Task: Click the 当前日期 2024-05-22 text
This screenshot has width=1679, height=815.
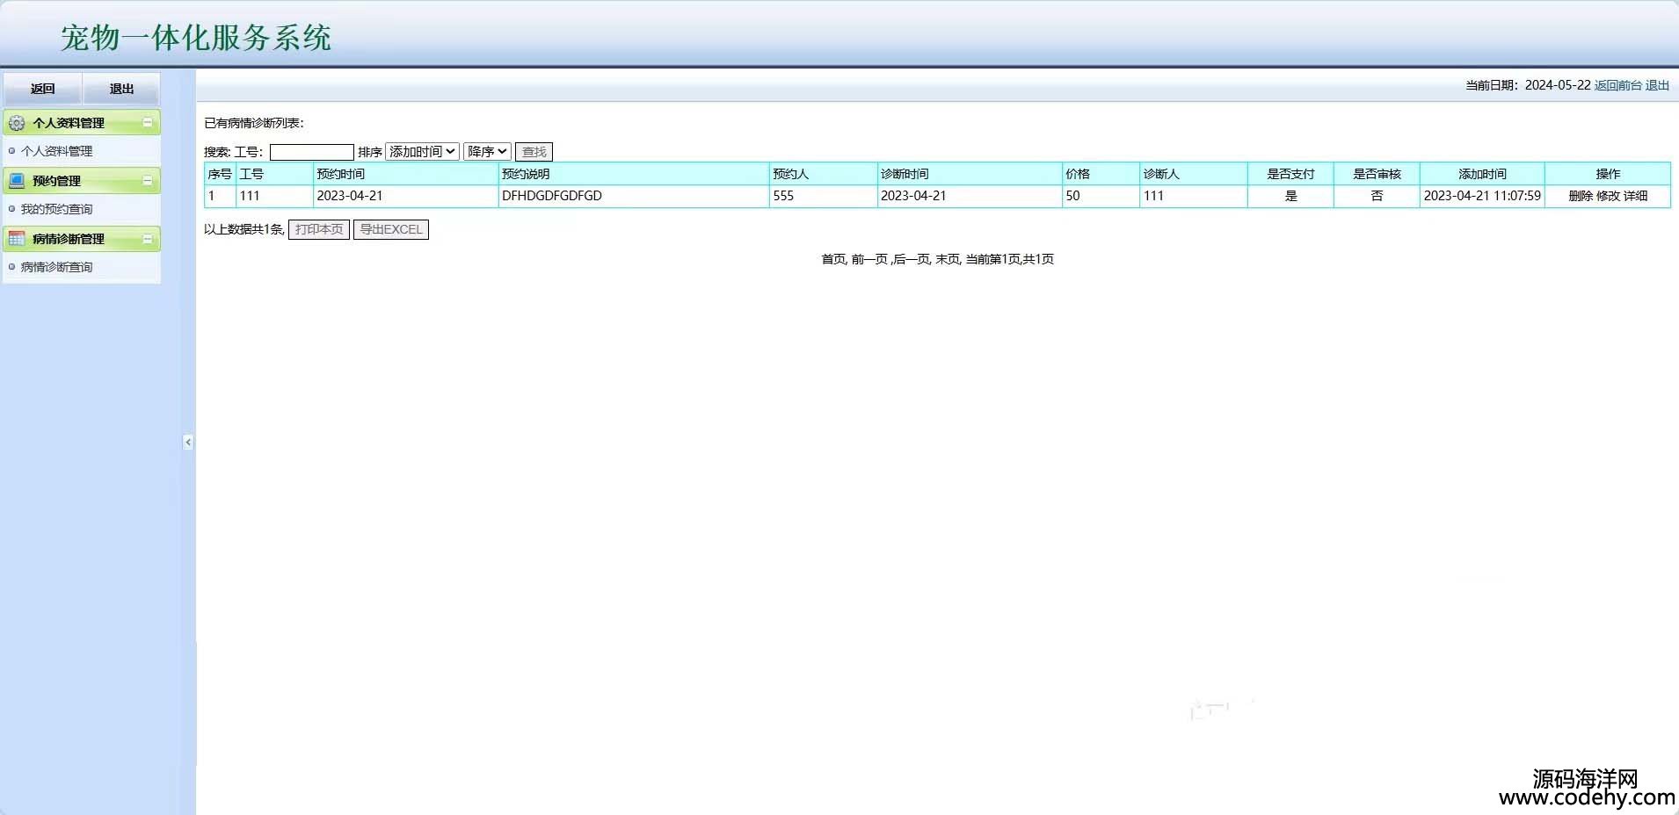Action: coord(1528,85)
